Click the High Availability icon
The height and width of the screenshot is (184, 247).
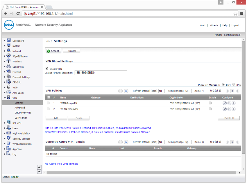click(9, 133)
